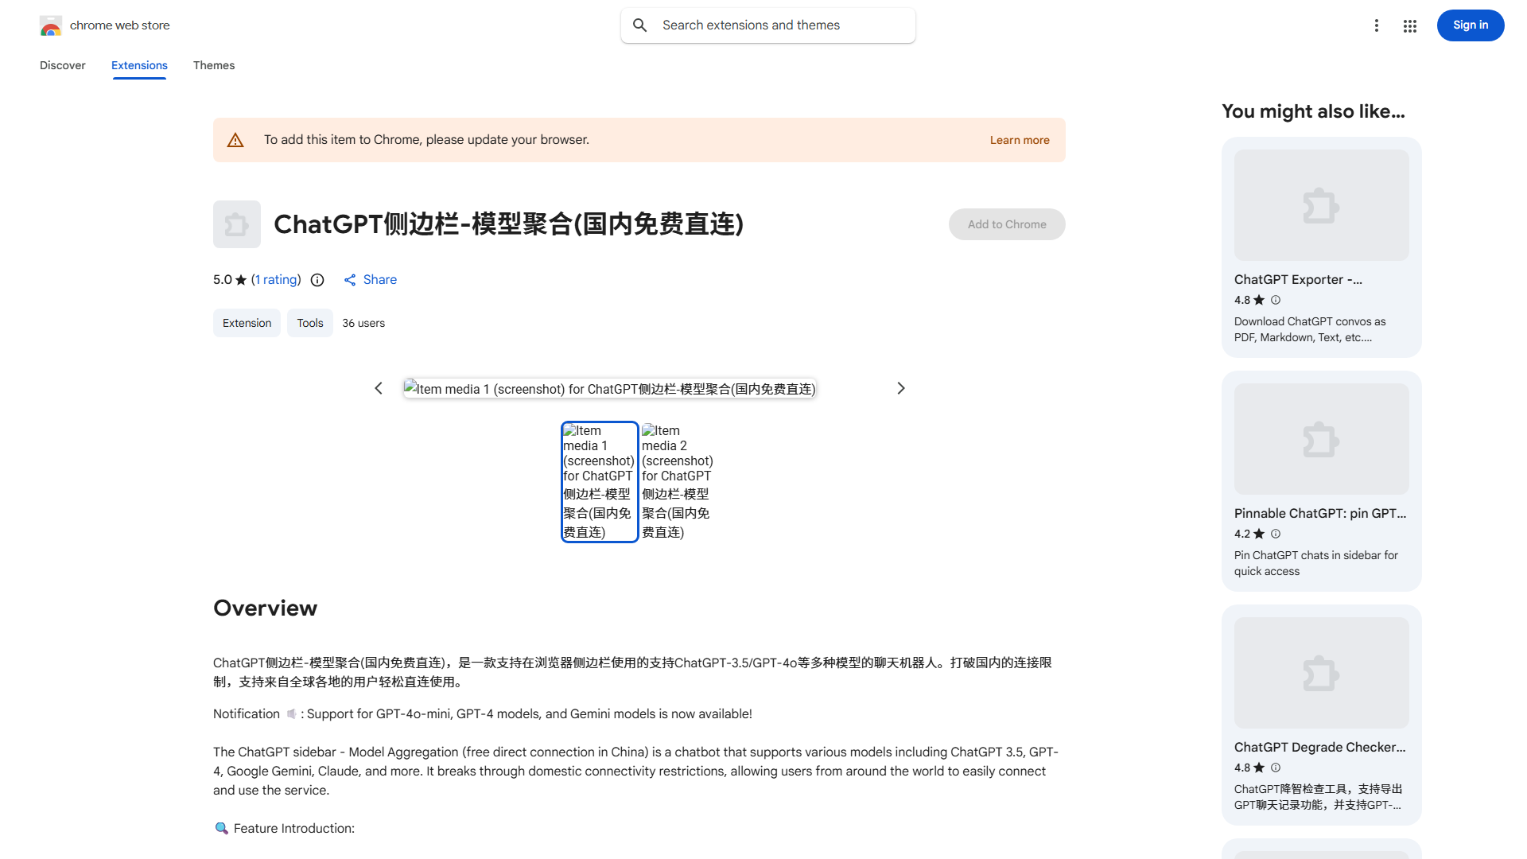Click the search extensions input field

point(767,25)
